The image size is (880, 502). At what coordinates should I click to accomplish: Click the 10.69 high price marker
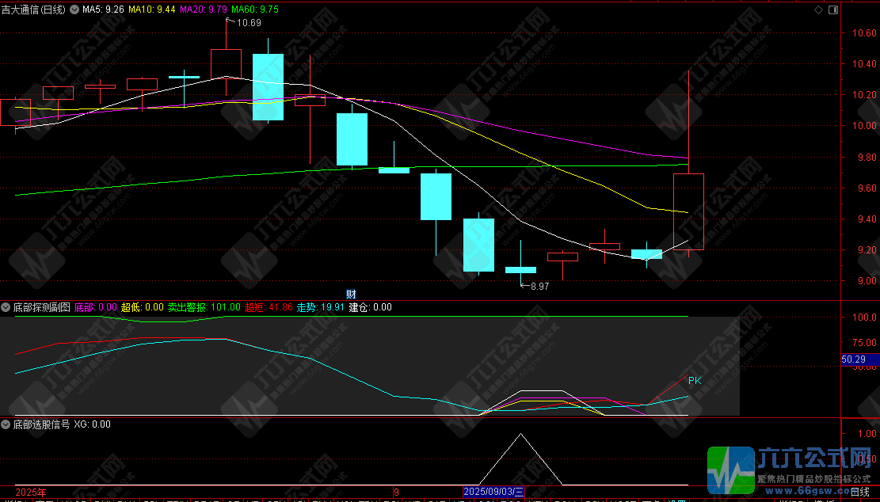[248, 23]
